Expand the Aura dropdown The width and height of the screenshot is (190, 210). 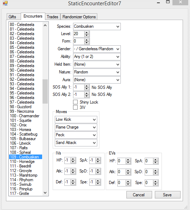click(x=97, y=80)
